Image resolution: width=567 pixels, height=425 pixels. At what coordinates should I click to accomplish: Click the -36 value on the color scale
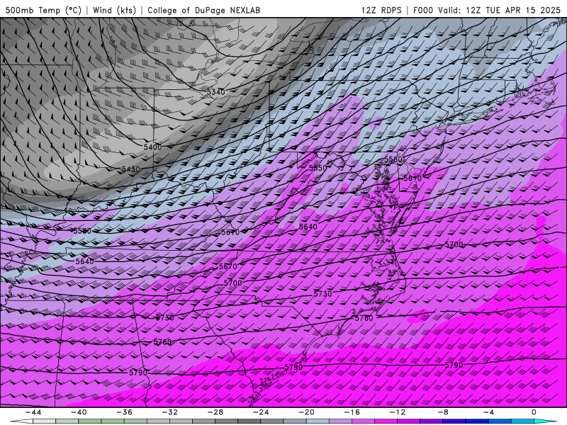[125, 412]
